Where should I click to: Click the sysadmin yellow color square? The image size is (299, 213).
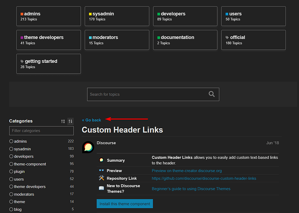tap(90, 14)
